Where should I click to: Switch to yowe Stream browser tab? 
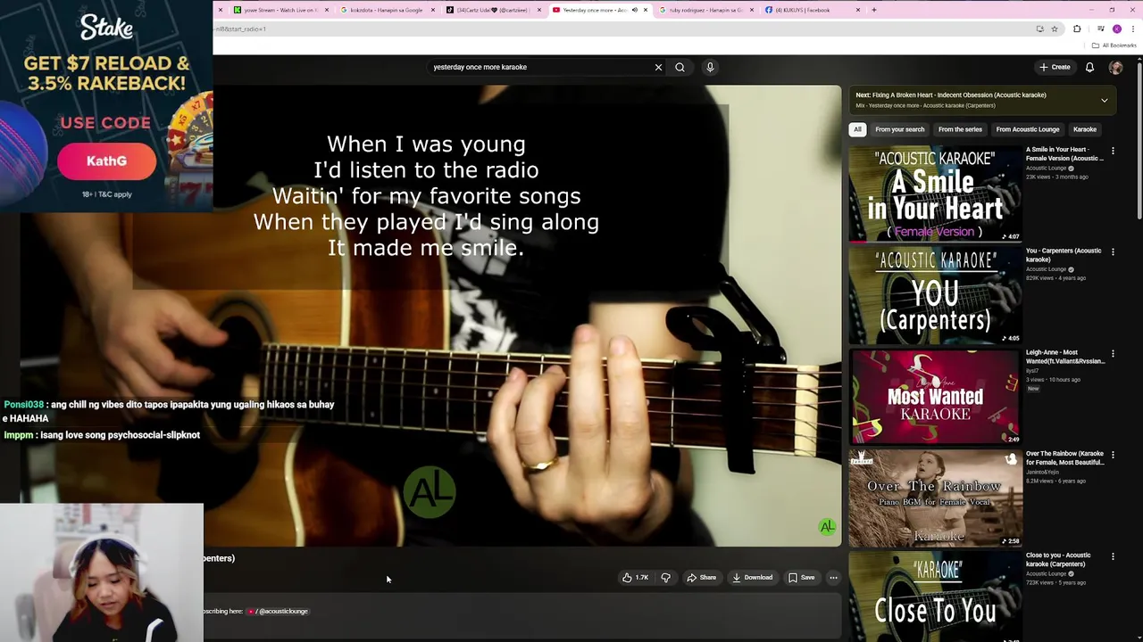tap(281, 10)
